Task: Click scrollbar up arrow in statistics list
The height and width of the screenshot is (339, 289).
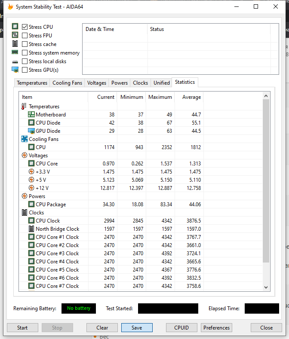Action: pos(266,96)
